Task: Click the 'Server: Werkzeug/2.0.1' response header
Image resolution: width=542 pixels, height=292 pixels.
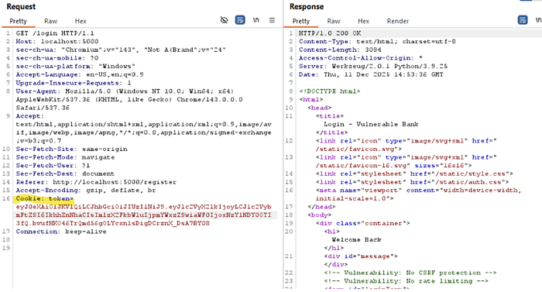Action: pyautogui.click(x=373, y=67)
